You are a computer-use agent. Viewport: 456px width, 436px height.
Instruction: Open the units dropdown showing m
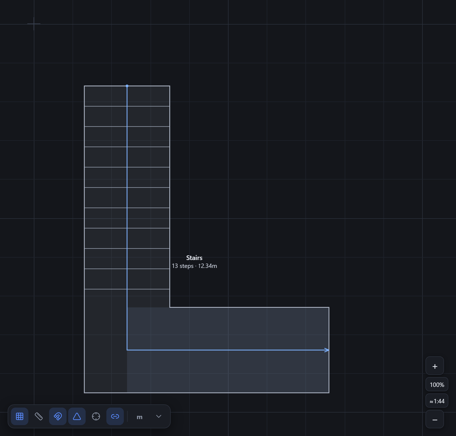[x=149, y=416]
